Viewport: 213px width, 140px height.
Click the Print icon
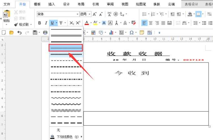click(45, 32)
